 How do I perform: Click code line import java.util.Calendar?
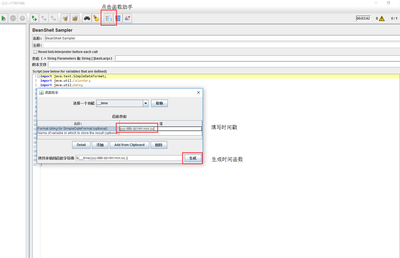pyautogui.click(x=66, y=81)
